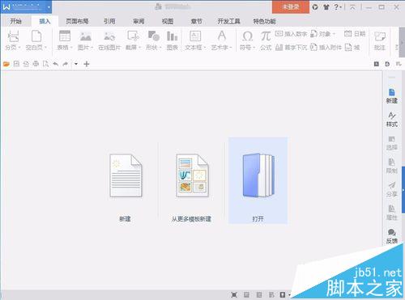Click the undo arrow in quick toolbar
The image size is (405, 300).
[56, 64]
